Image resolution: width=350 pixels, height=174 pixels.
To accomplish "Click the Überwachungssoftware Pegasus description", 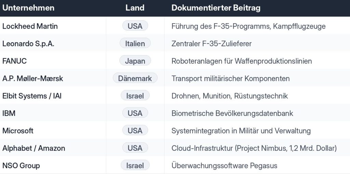I will (224, 165).
